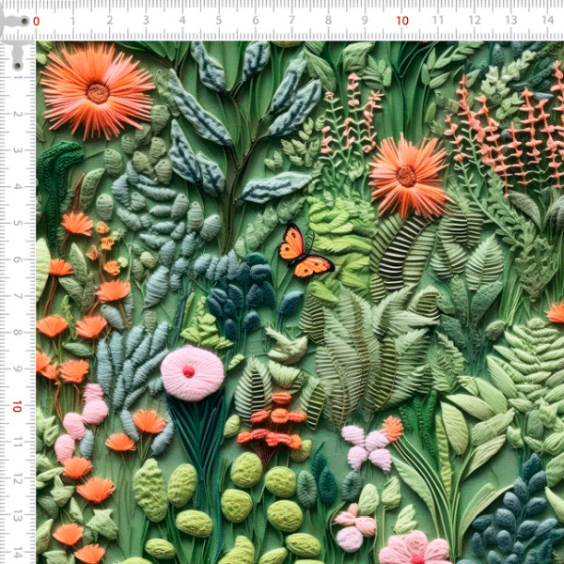Click the number 3 on the top ruler
Screen dimensions: 564x564
coord(146,20)
